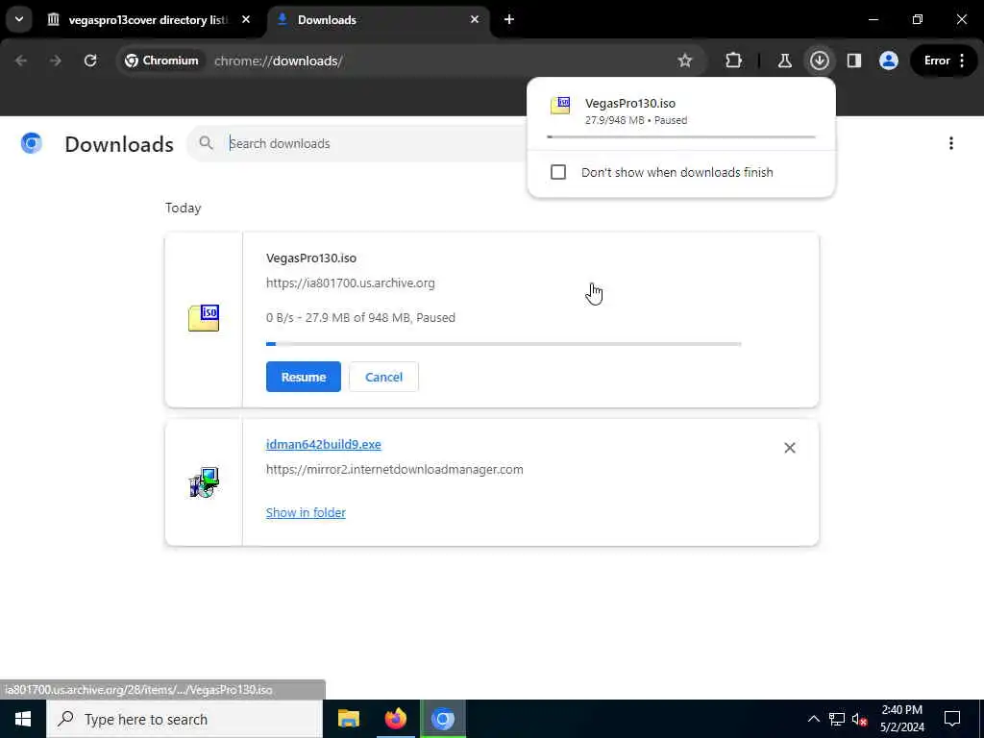Open the Extensions puzzle icon
984x738 pixels.
(x=733, y=61)
